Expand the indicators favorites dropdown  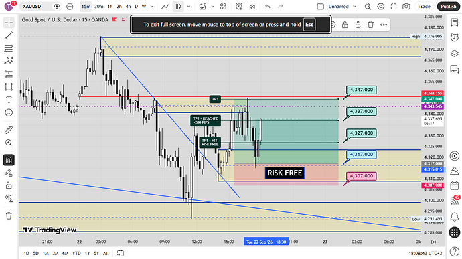(x=212, y=6)
